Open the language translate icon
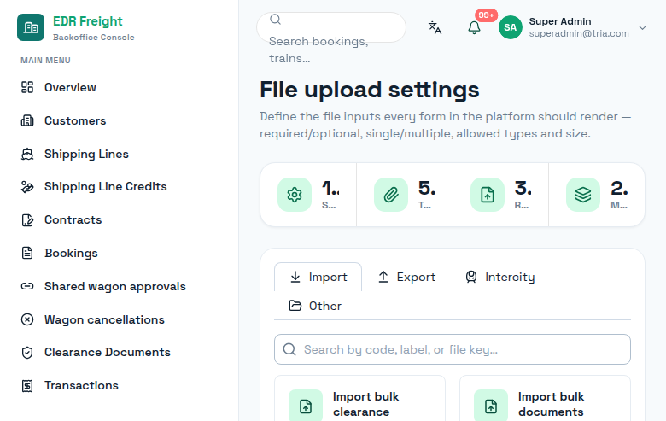Screen dimensions: 666x421 coord(435,27)
